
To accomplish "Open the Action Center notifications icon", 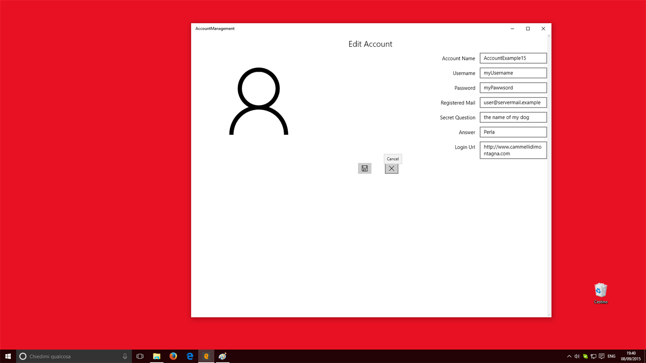I will tap(602, 356).
